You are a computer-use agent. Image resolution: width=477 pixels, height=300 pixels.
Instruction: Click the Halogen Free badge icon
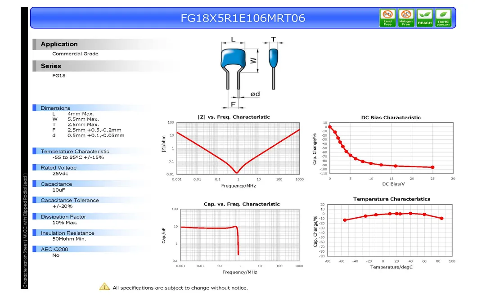click(x=406, y=18)
